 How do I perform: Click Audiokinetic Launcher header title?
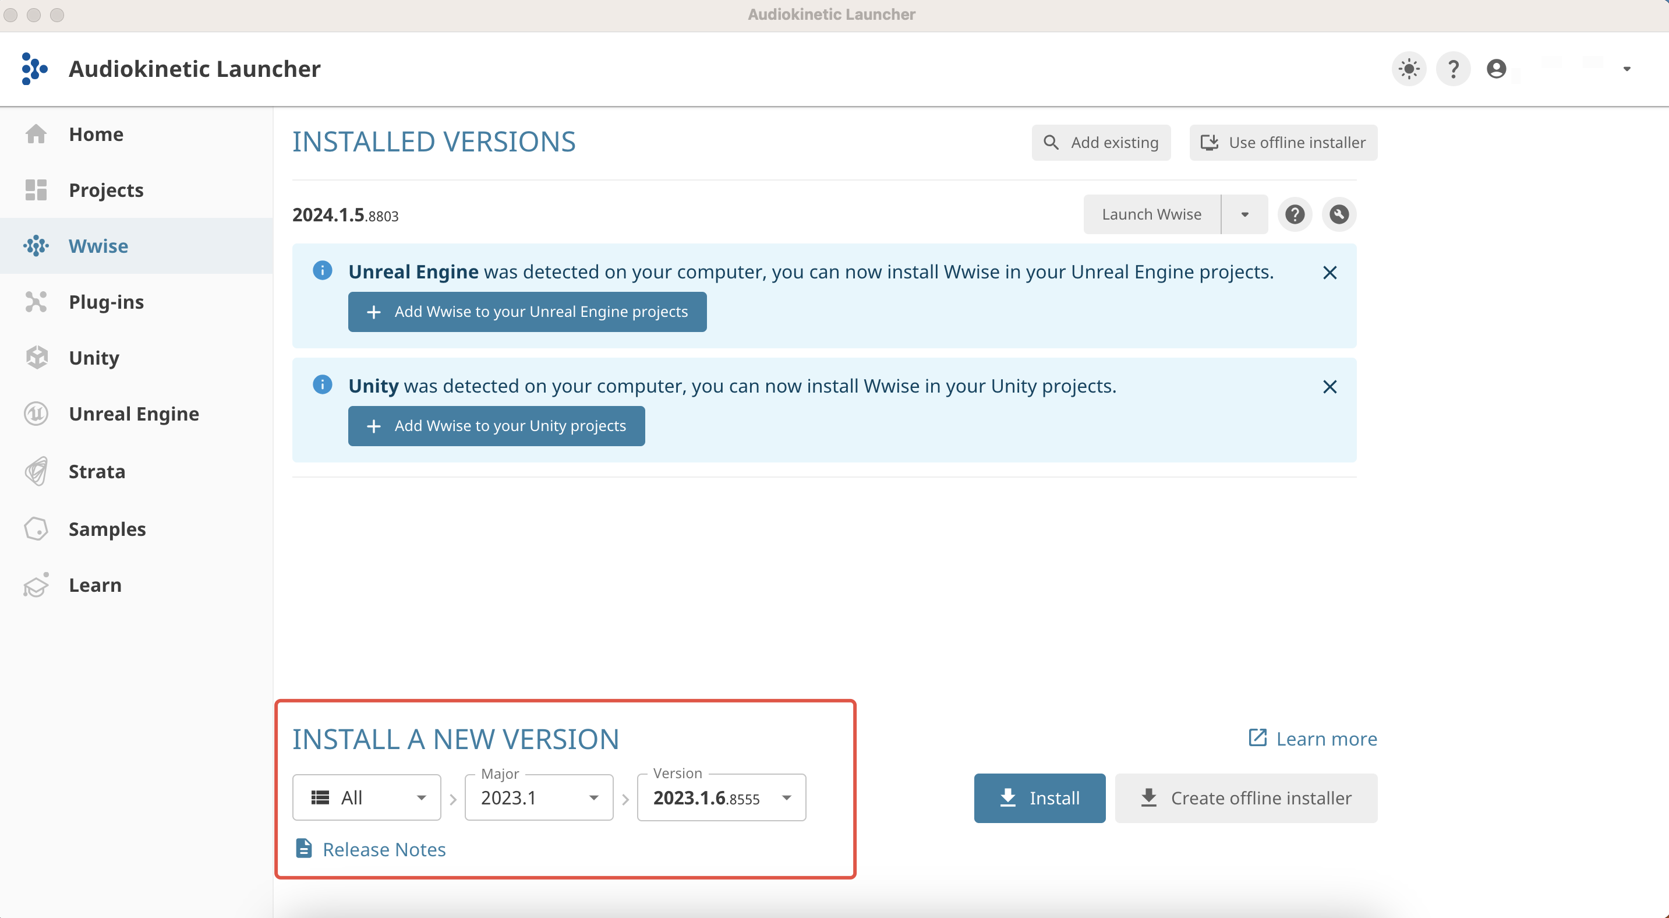[195, 69]
